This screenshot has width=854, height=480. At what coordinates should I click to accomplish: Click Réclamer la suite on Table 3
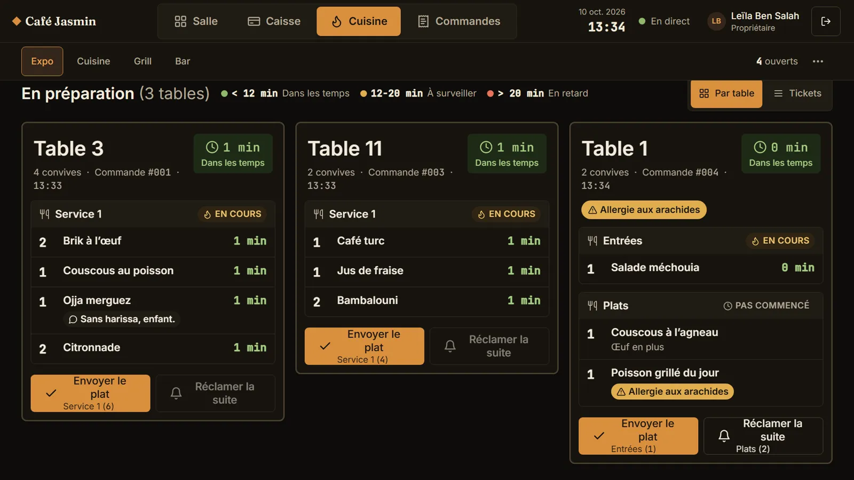[215, 393]
